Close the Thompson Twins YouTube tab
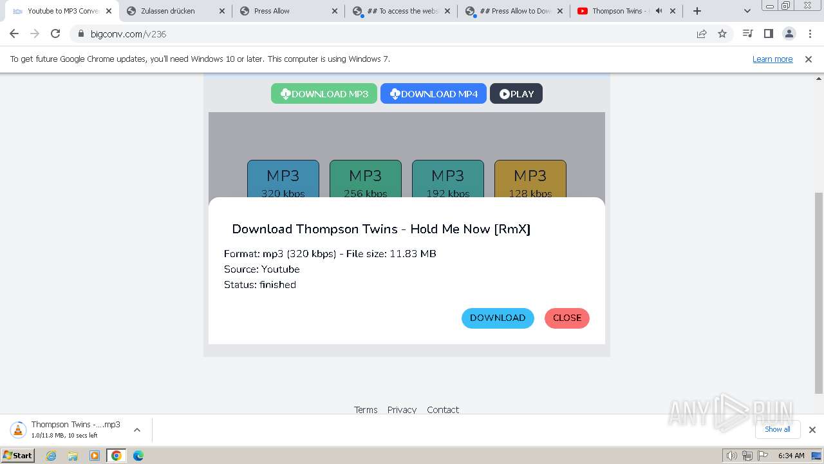824x464 pixels. pos(673,11)
